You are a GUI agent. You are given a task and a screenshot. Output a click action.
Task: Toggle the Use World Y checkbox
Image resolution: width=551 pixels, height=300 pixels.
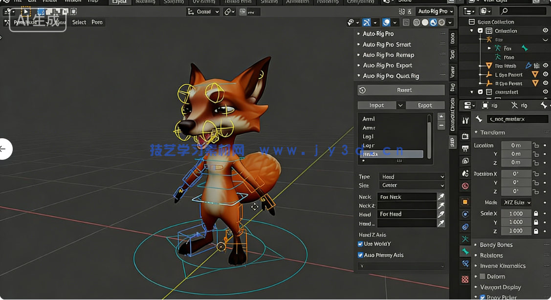click(x=360, y=244)
